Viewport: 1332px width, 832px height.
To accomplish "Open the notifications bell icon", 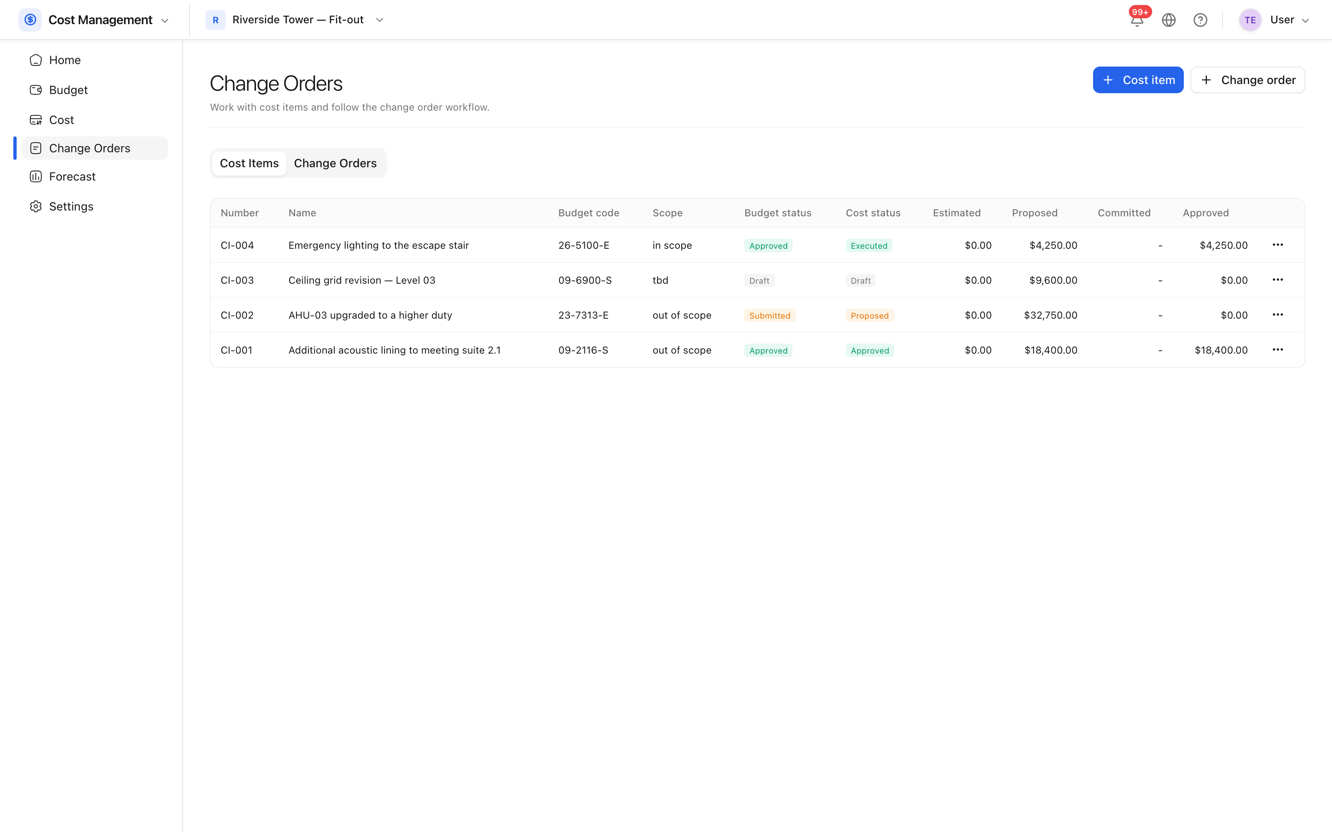I will click(1137, 20).
